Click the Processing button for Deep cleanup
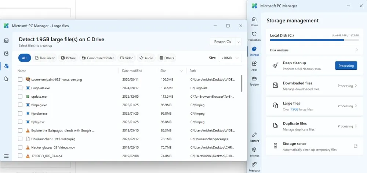 pos(346,66)
